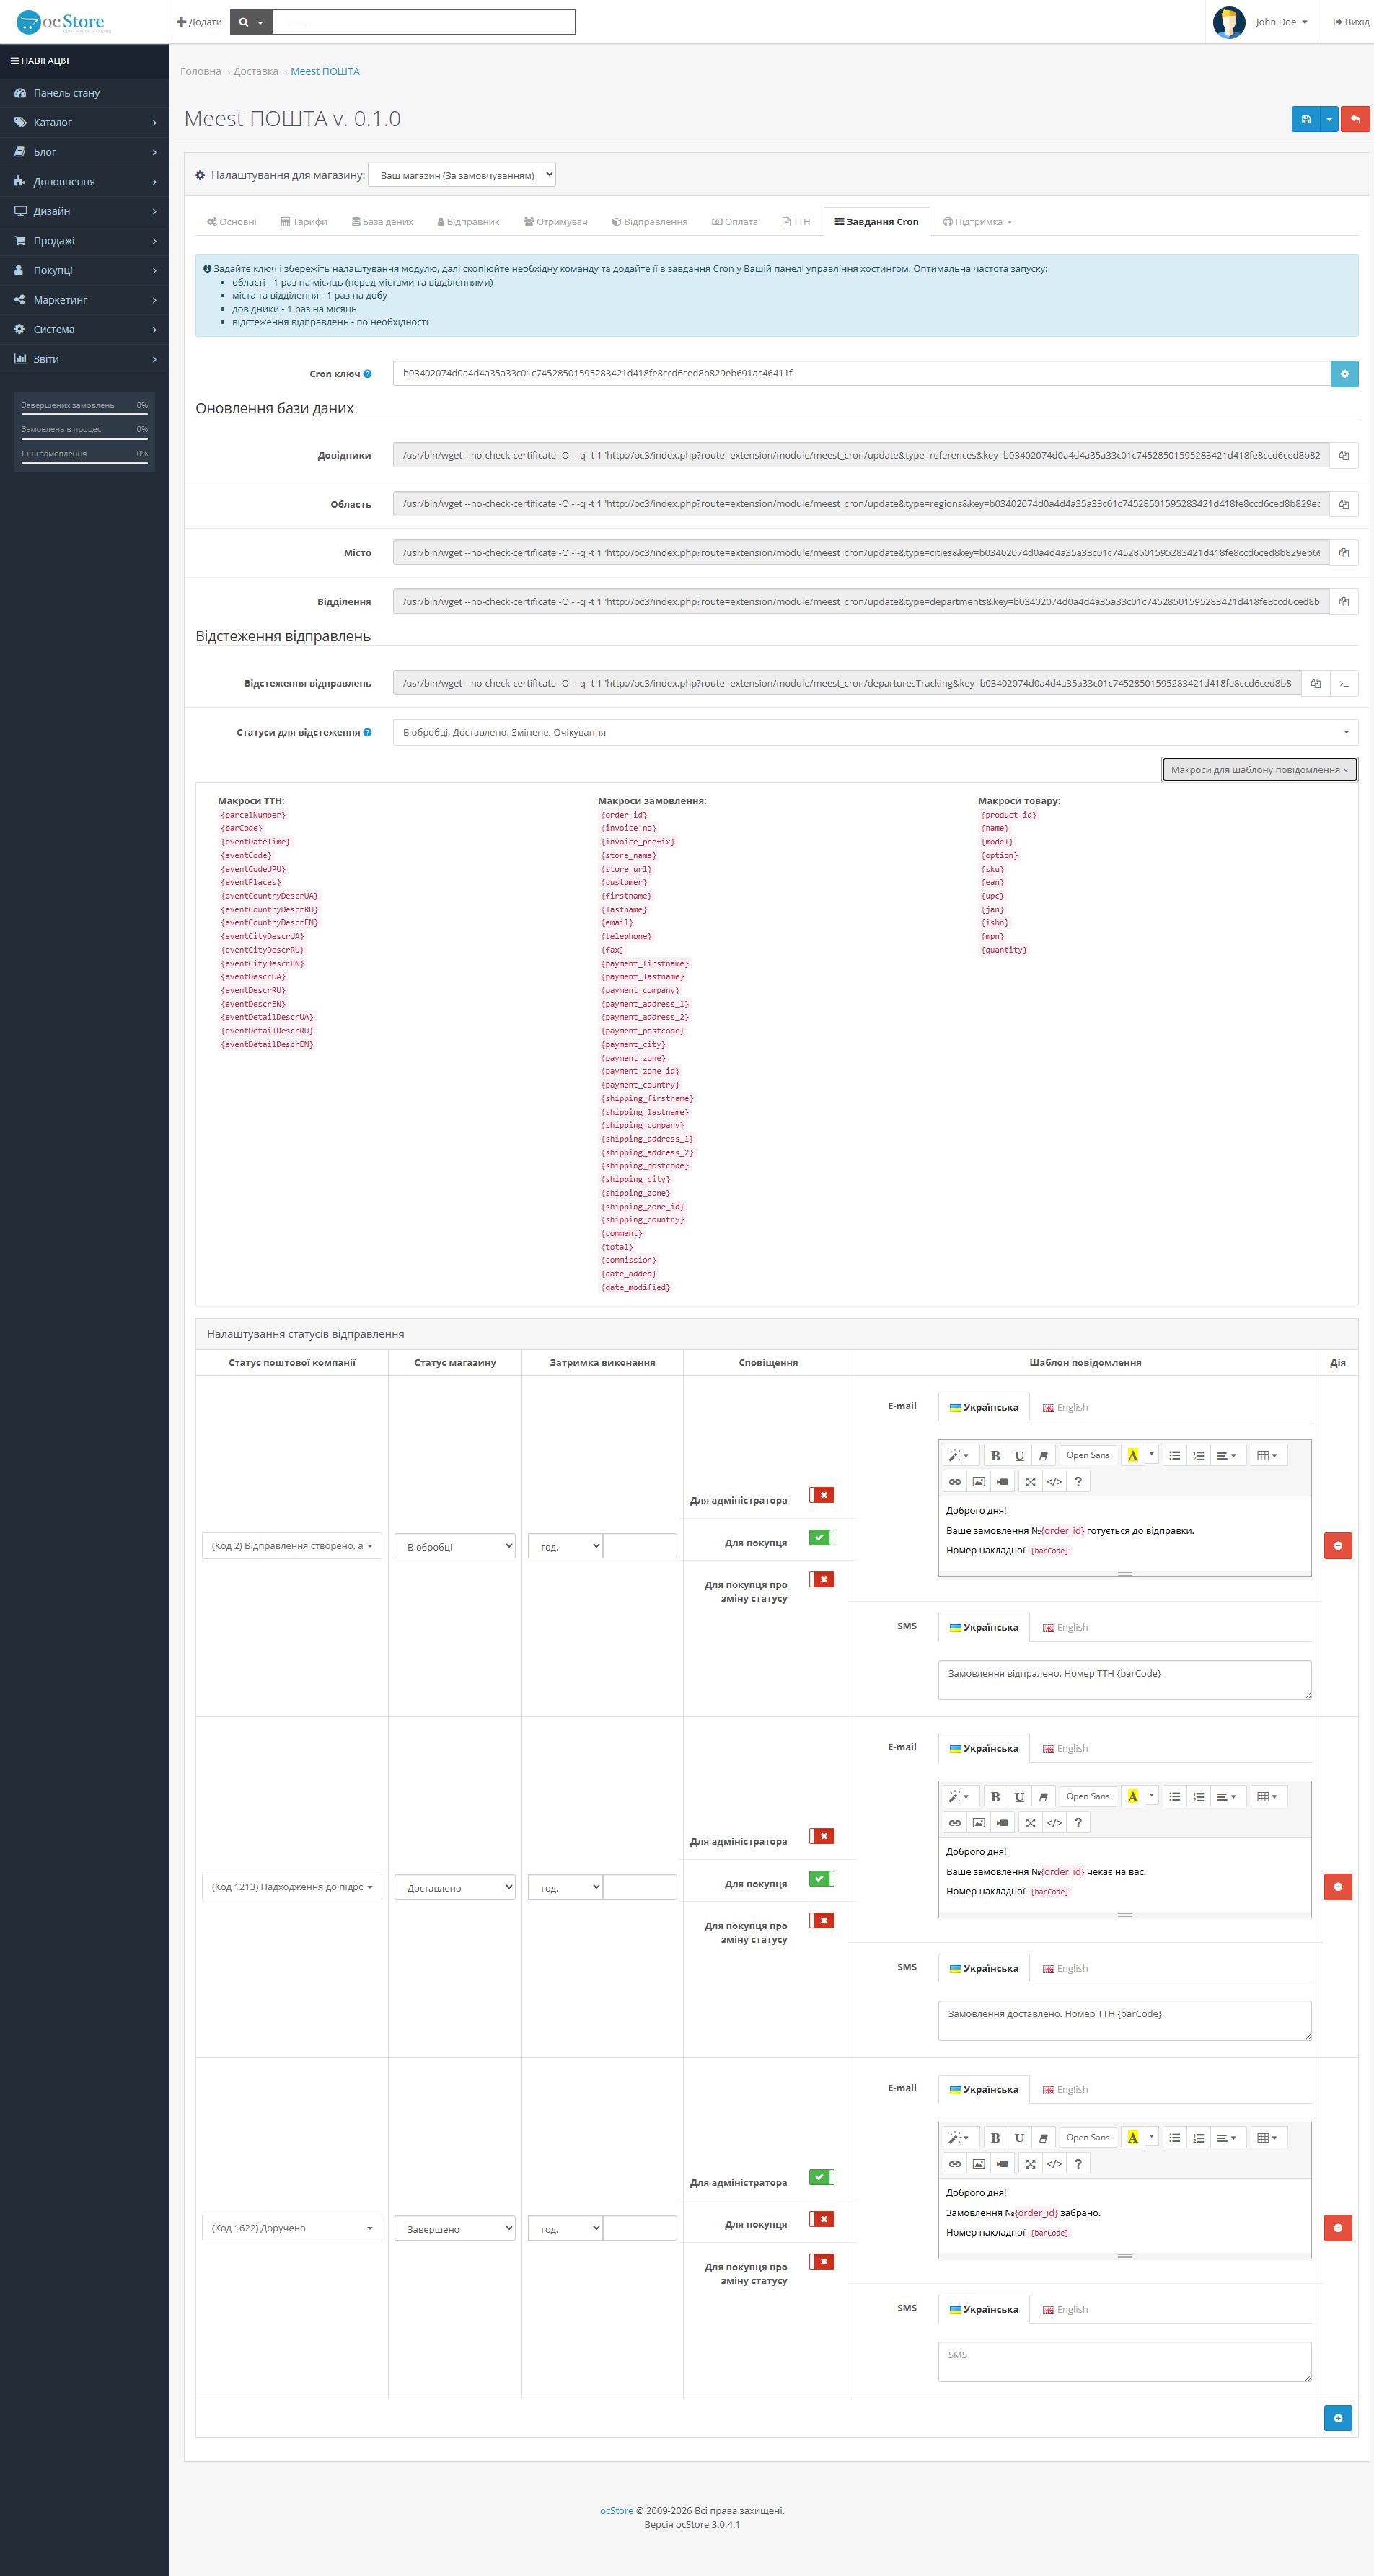
Task: Click the Вихід logout link
Action: 1351,22
